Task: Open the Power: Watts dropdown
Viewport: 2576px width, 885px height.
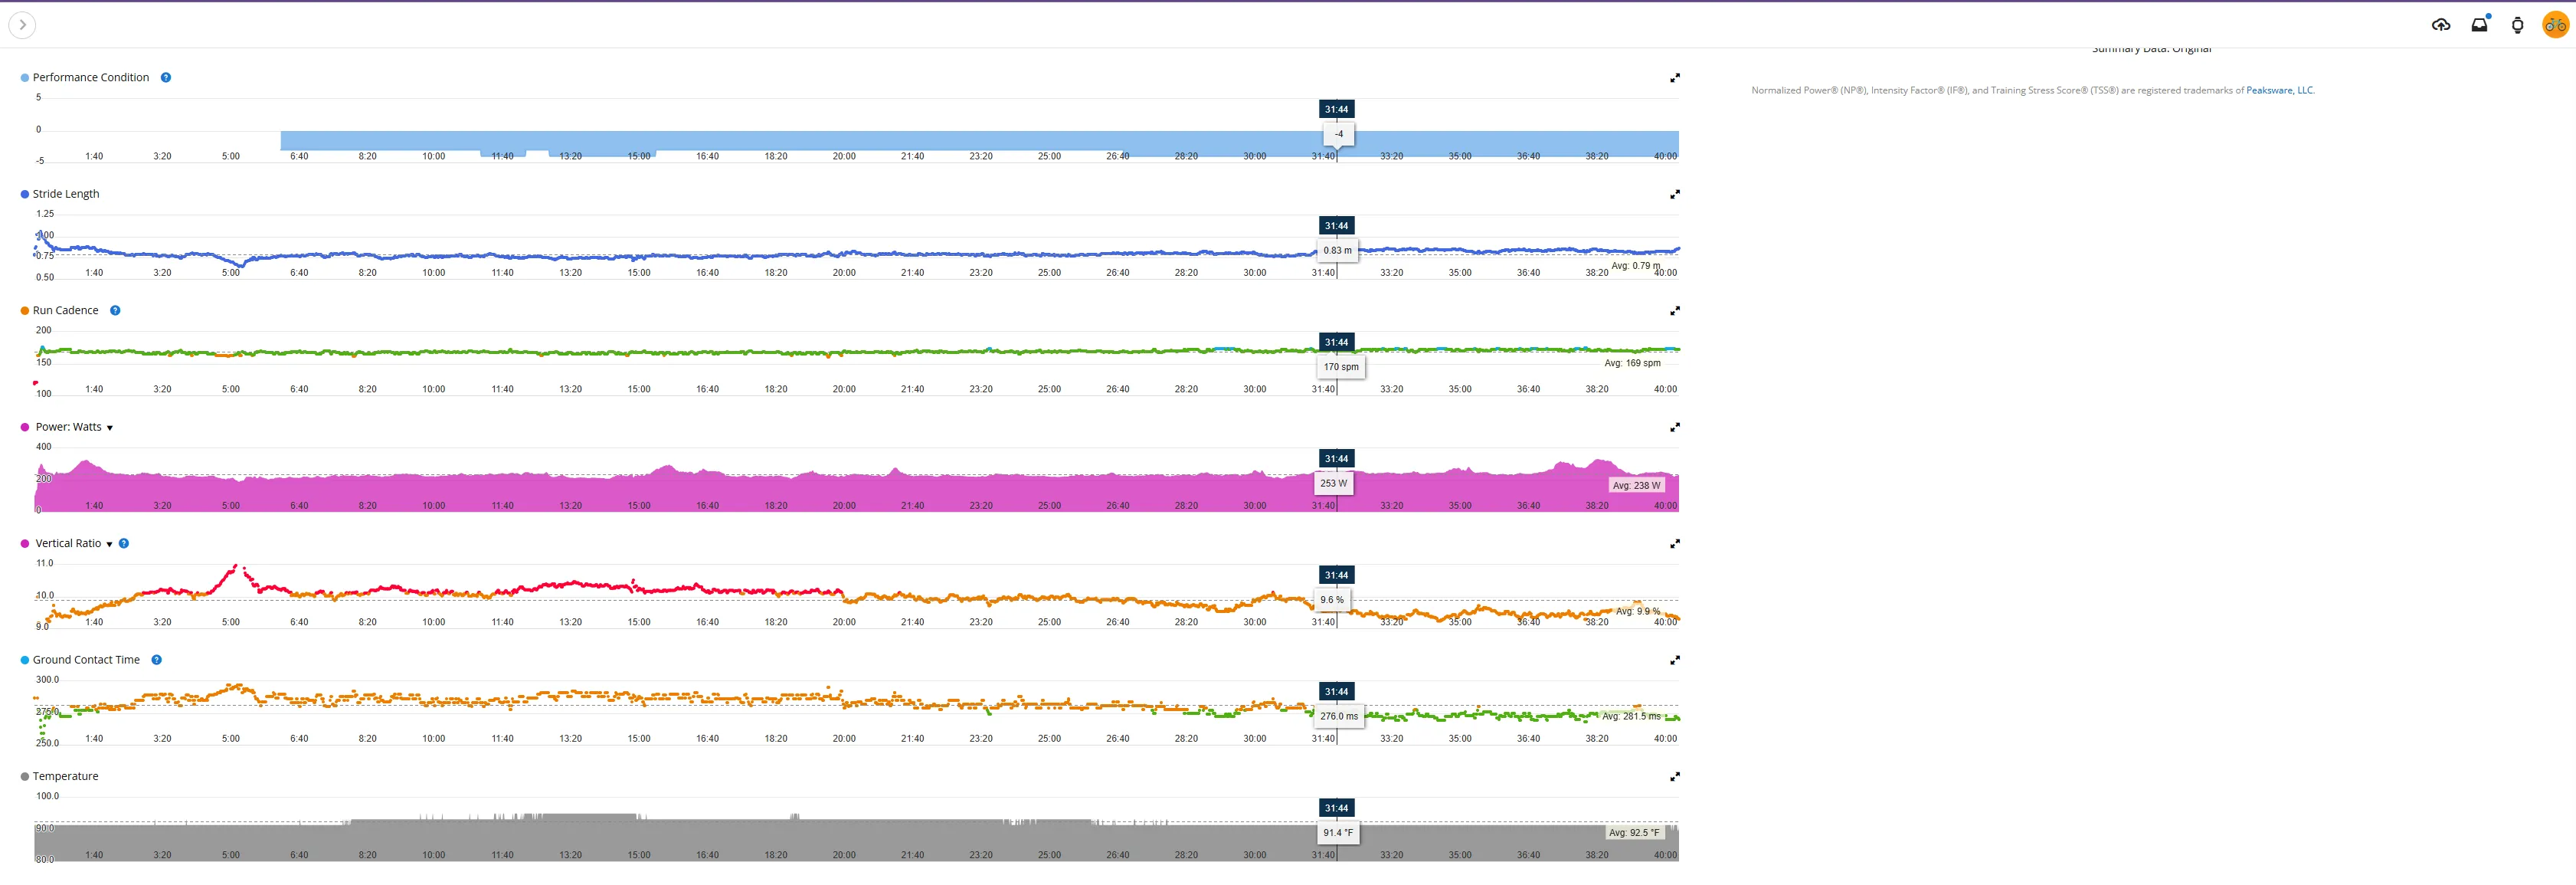Action: tap(109, 428)
